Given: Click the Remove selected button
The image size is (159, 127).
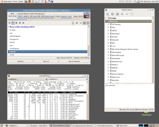Looking at the screenshot, I should (x=74, y=61).
